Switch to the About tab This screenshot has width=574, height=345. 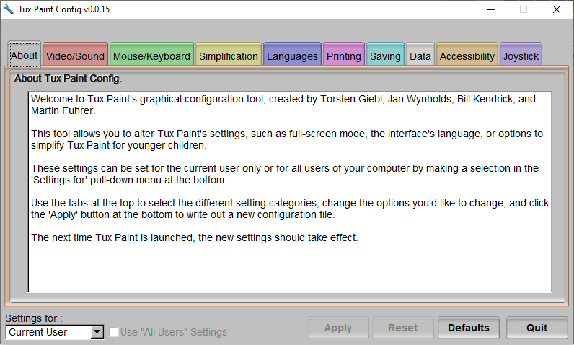pyautogui.click(x=24, y=55)
